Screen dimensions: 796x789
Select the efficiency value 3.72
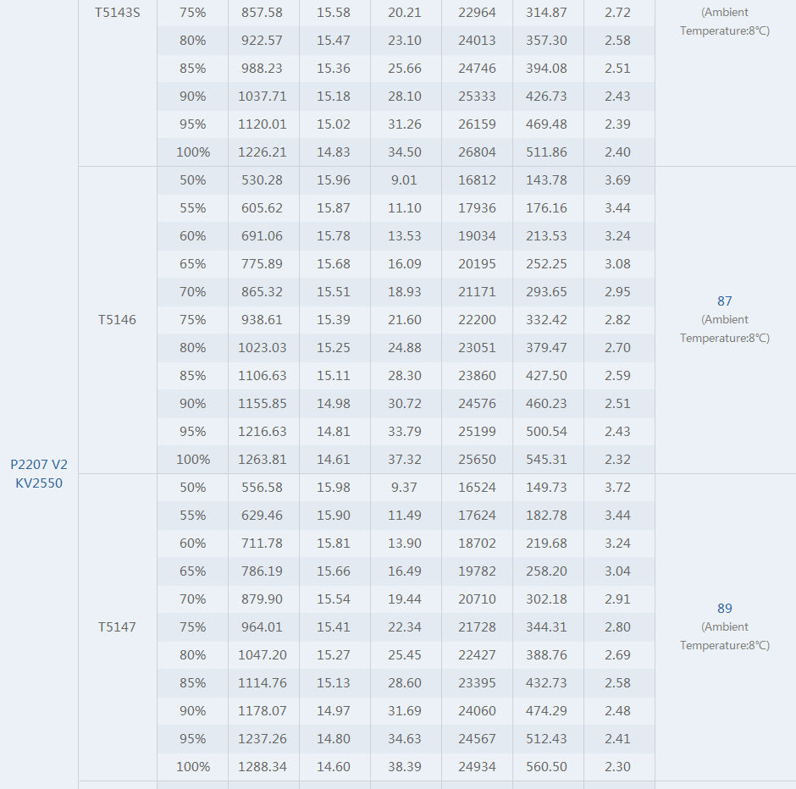click(617, 488)
